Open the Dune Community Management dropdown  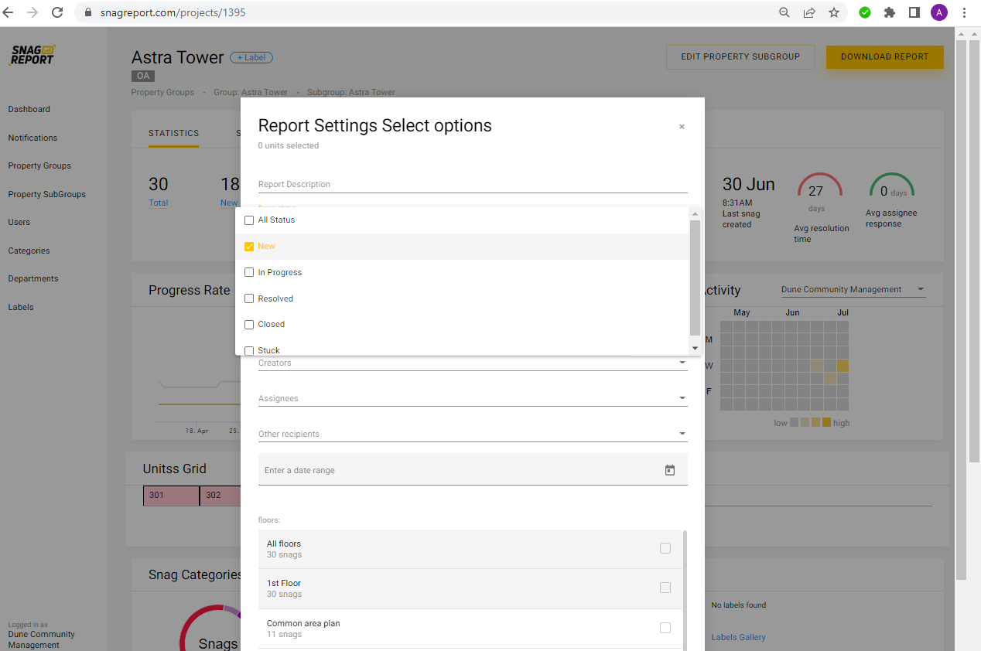click(853, 290)
